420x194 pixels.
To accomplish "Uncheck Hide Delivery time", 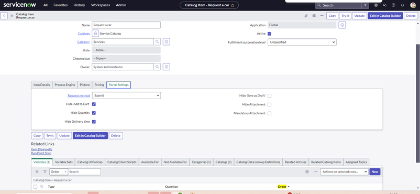I will [x=94, y=122].
